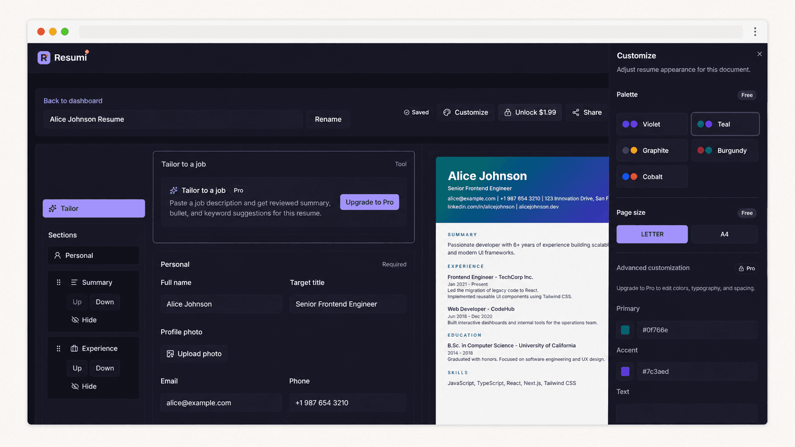This screenshot has height=447, width=795.
Task: Click the Phone input field
Action: (348, 403)
